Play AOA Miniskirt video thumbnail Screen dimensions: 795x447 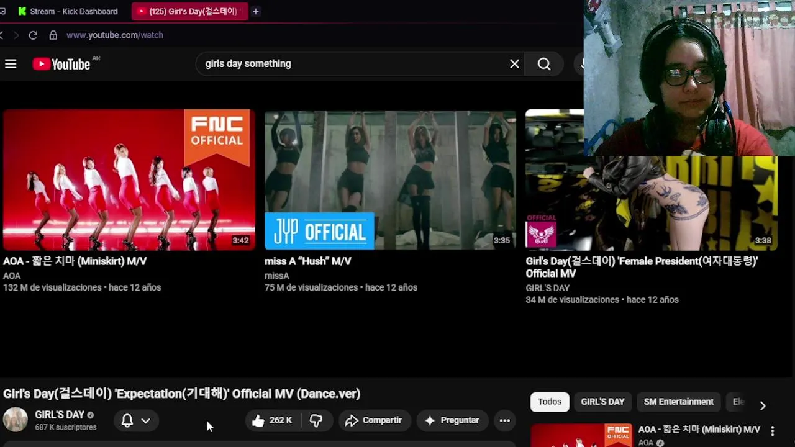129,180
